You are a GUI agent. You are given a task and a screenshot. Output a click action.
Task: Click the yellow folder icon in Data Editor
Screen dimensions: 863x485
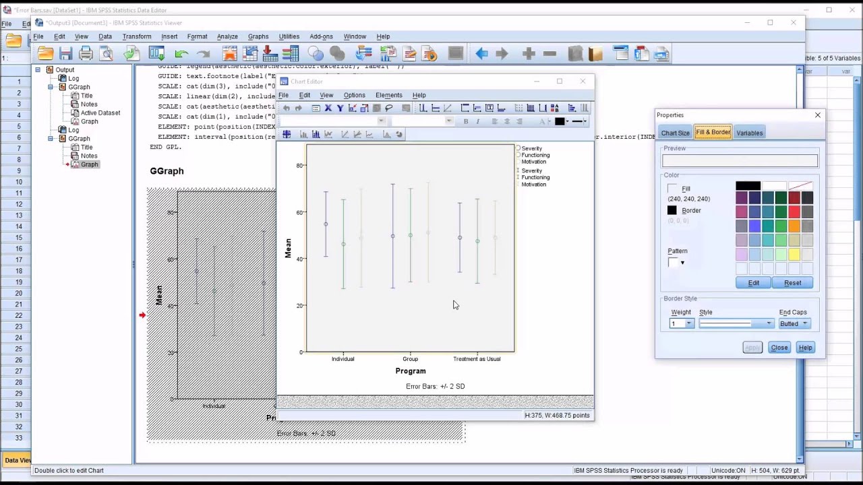click(x=13, y=41)
